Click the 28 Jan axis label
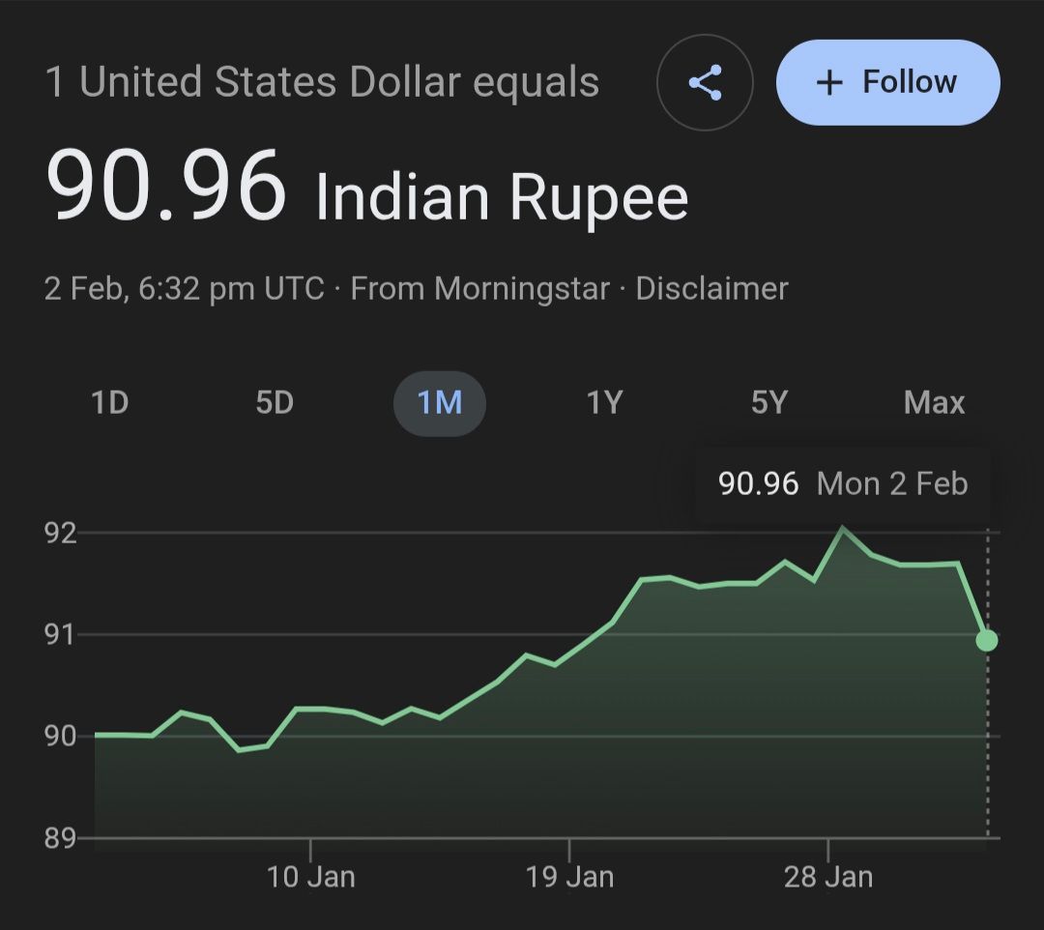This screenshot has width=1044, height=930. coord(828,877)
